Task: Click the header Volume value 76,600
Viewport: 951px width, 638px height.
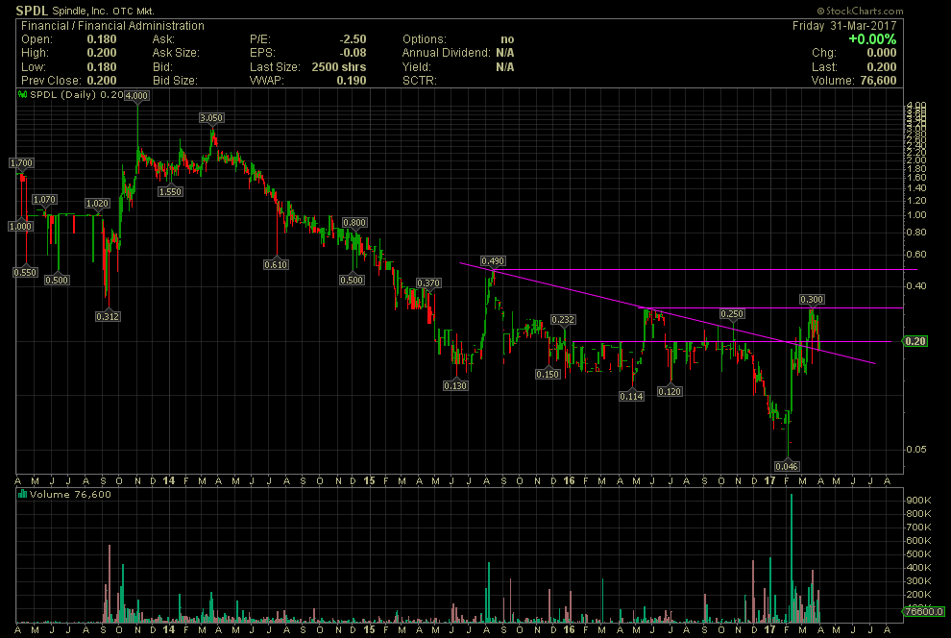Action: pyautogui.click(x=878, y=80)
